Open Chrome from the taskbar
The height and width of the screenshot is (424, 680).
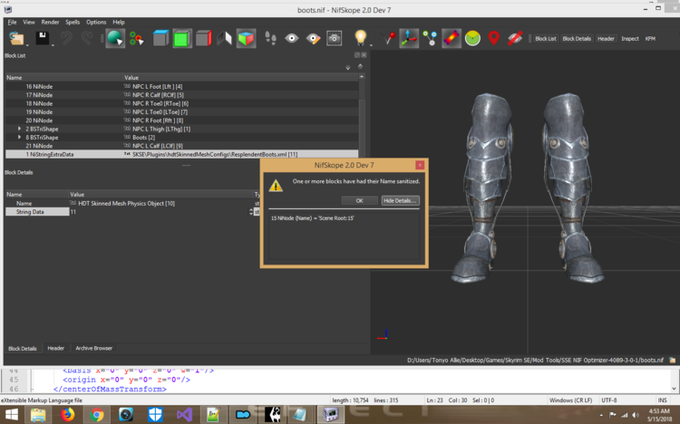pyautogui.click(x=97, y=415)
